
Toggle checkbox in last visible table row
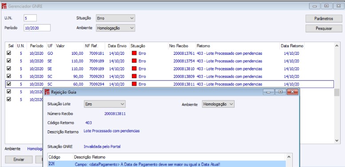(x=9, y=99)
